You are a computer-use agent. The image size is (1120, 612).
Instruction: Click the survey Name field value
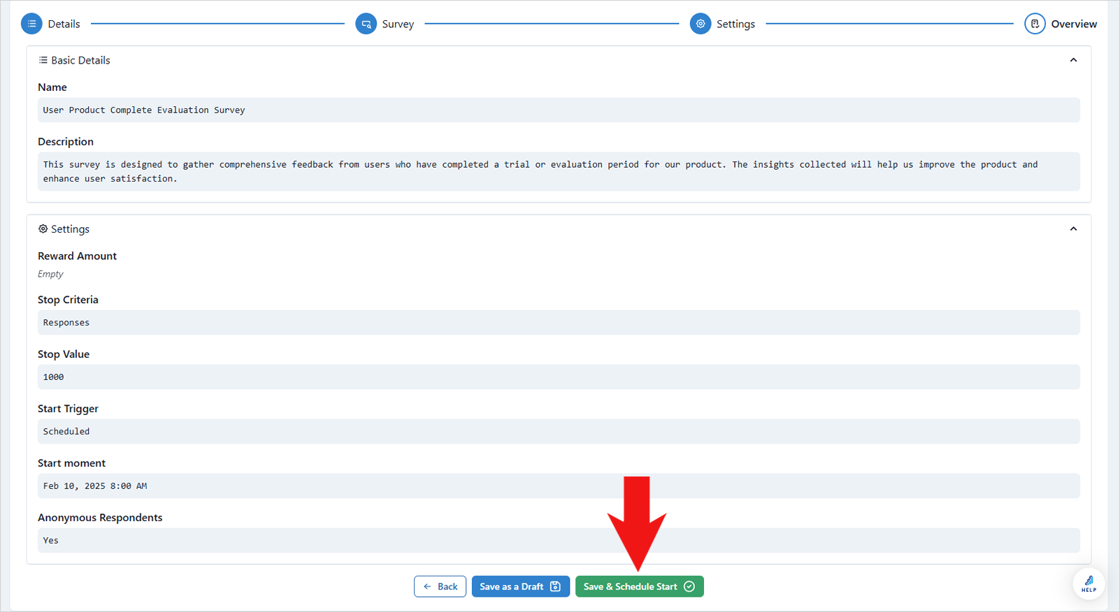pos(559,110)
